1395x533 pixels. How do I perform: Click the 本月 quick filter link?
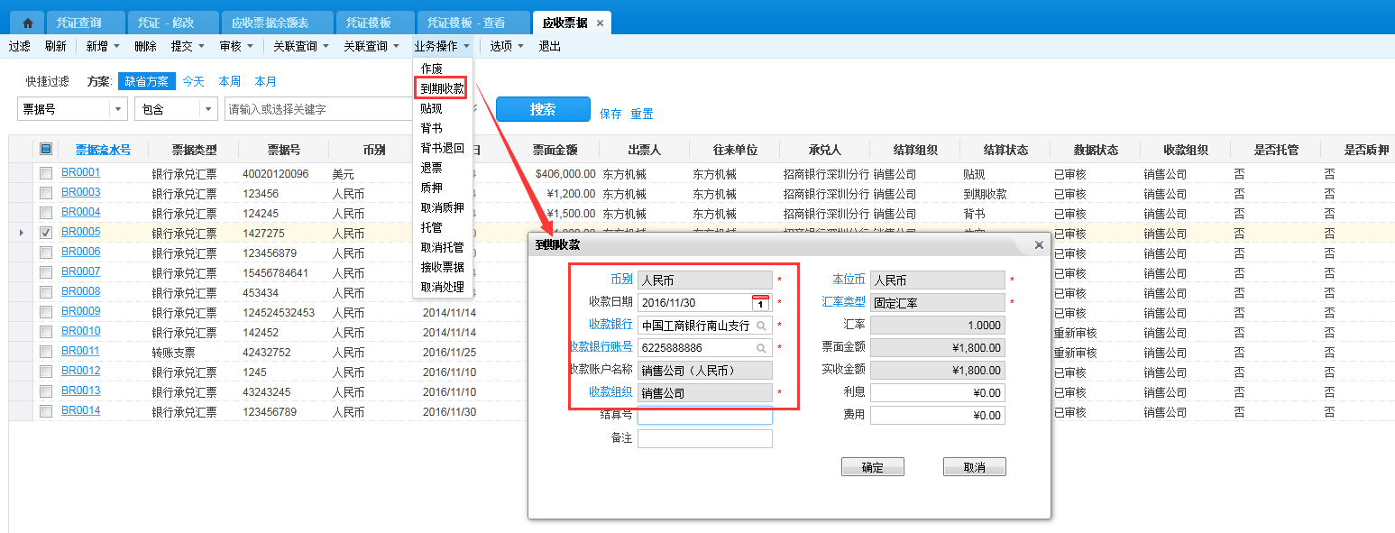265,81
